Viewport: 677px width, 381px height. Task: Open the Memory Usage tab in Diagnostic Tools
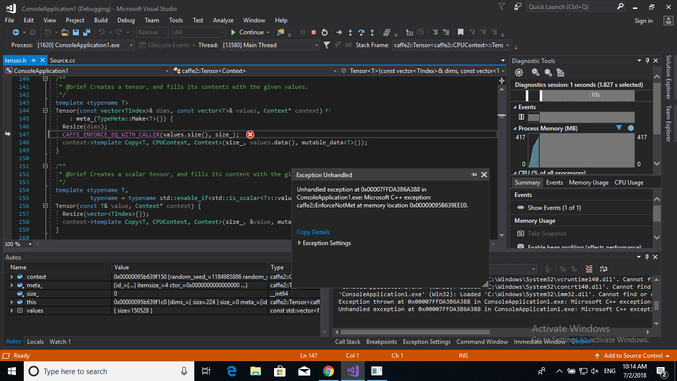click(x=588, y=182)
